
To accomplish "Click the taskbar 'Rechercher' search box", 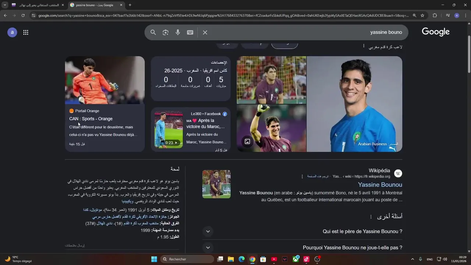I will [187, 259].
